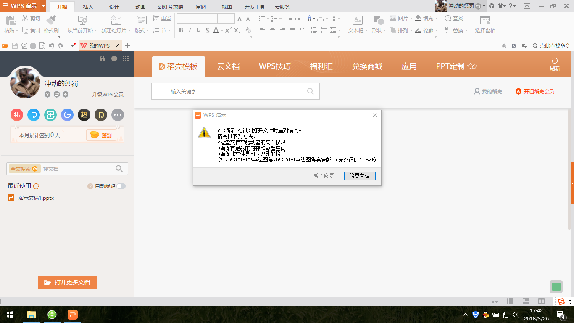The height and width of the screenshot is (323, 574).
Task: Expand the 填充 fill dropdown arrow
Action: click(437, 19)
